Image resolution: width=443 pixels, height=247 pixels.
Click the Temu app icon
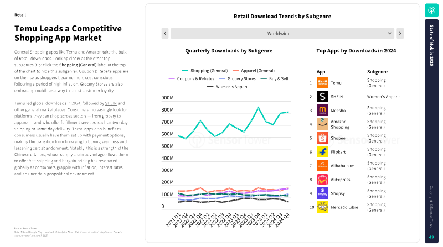322,83
